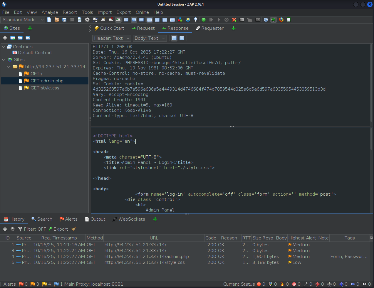374x288 pixels.
Task: Open the Standard Mode dropdown
Action: click(23, 20)
